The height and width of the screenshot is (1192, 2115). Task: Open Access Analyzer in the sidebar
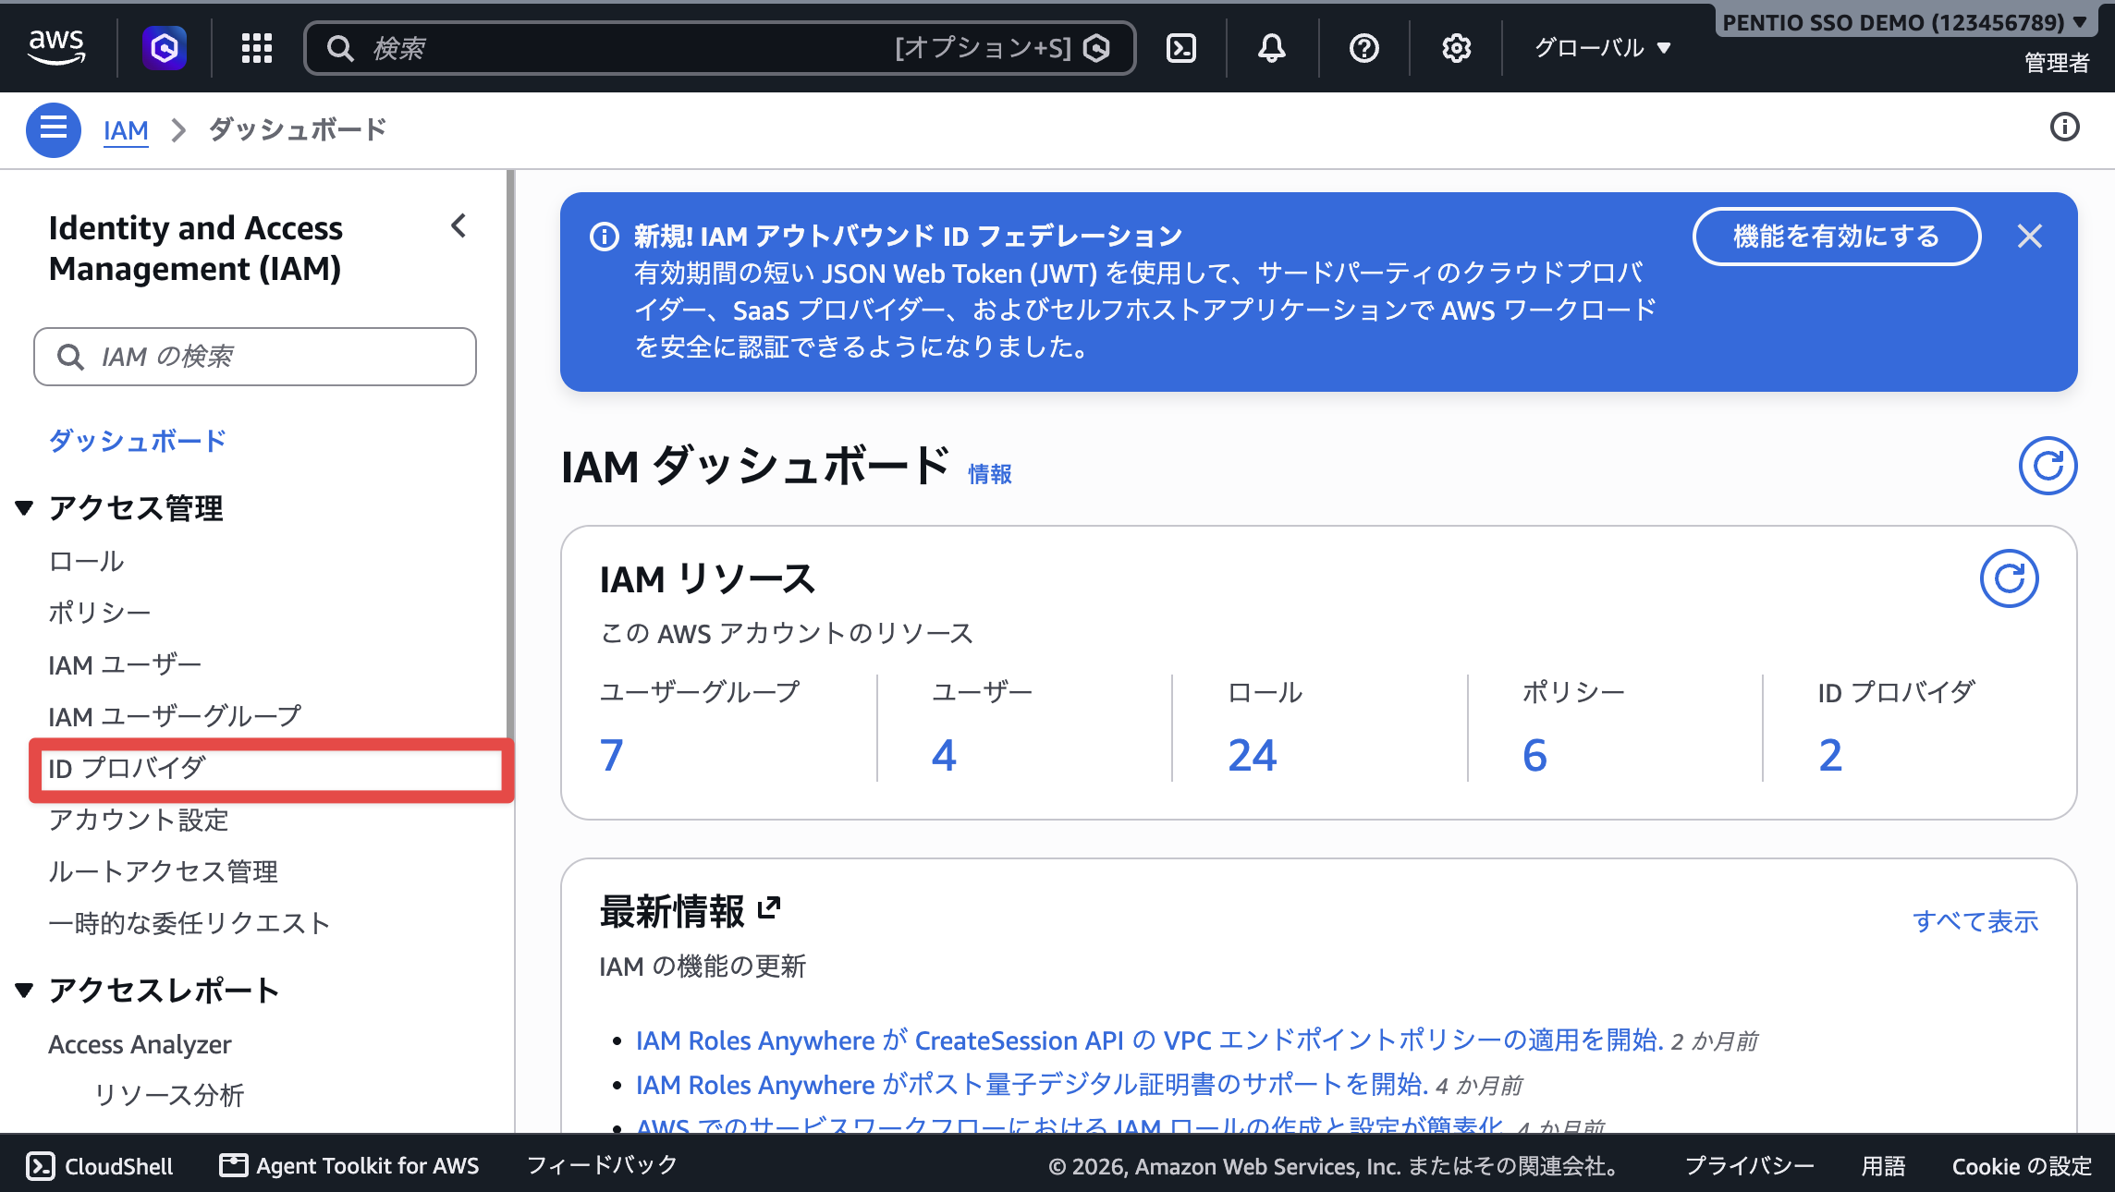tap(140, 1044)
